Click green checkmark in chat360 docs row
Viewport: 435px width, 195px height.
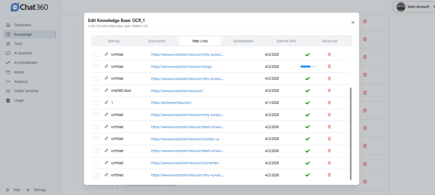coord(307,90)
